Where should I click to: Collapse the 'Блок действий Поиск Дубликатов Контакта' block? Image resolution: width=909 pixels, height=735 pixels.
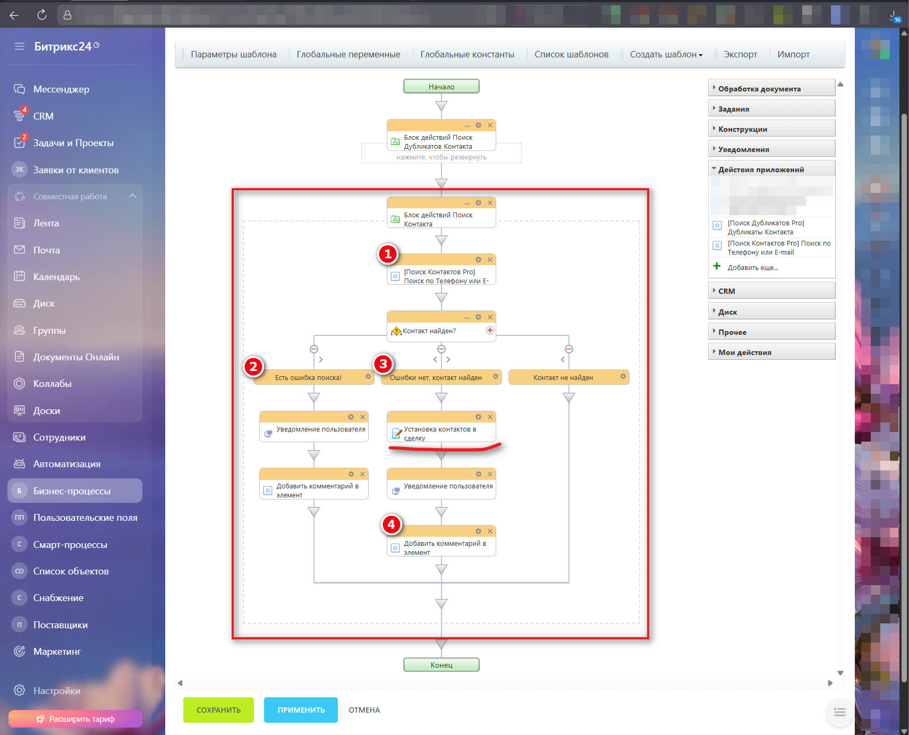click(467, 126)
